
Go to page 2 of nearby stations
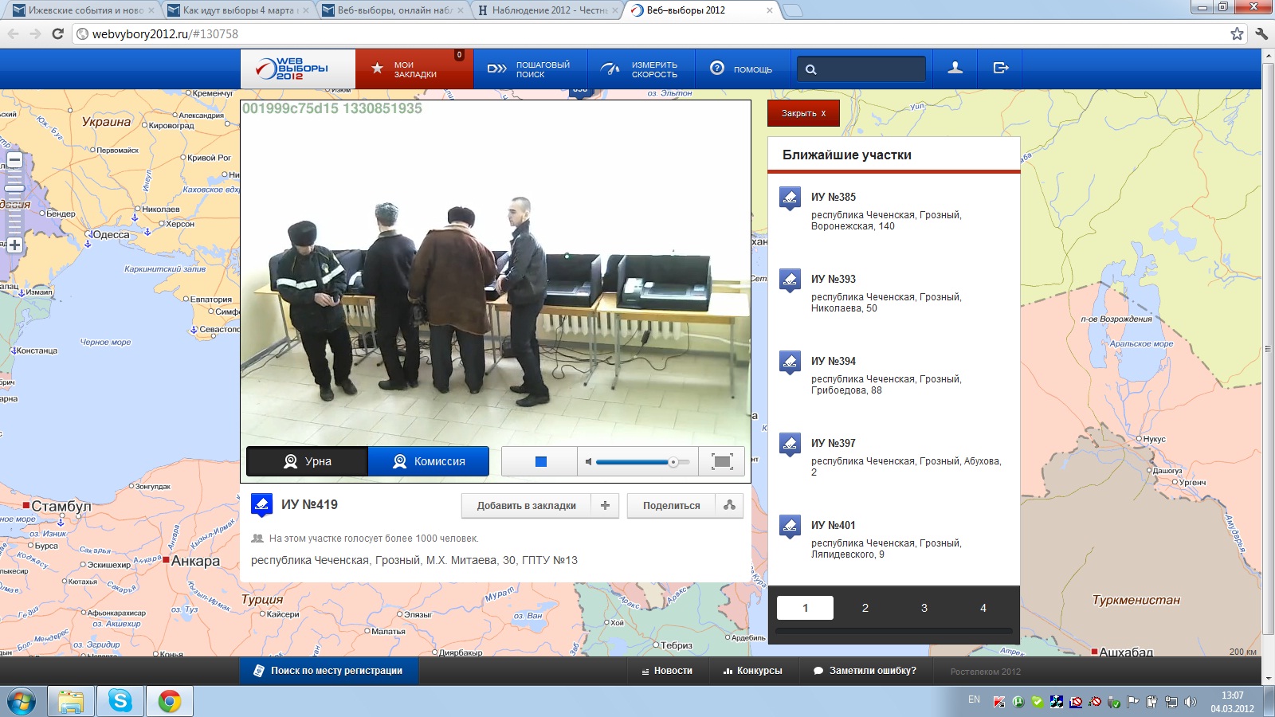tap(865, 608)
